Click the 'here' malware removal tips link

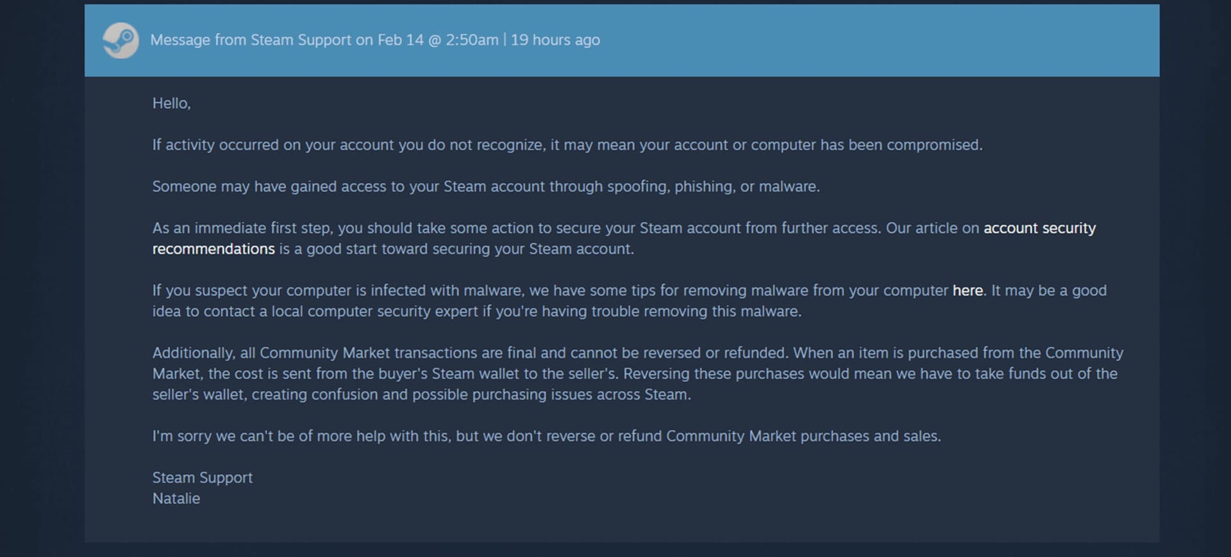[x=967, y=290]
